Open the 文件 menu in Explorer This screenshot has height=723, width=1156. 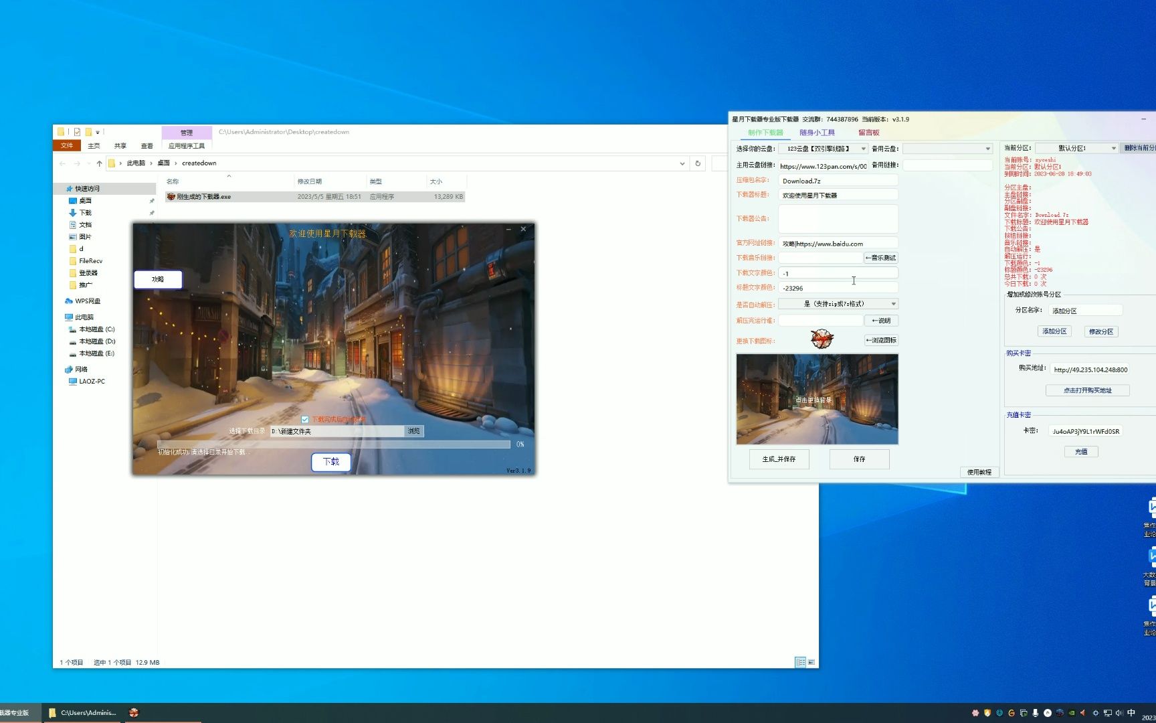click(x=67, y=145)
